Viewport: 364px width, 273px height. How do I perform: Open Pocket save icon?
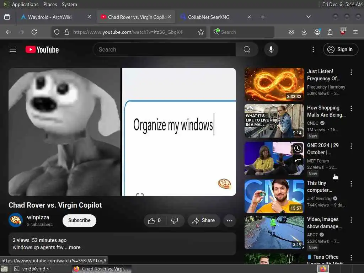291,32
